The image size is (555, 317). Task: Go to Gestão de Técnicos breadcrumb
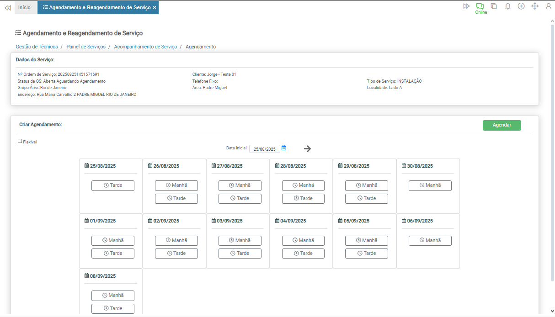pyautogui.click(x=37, y=47)
